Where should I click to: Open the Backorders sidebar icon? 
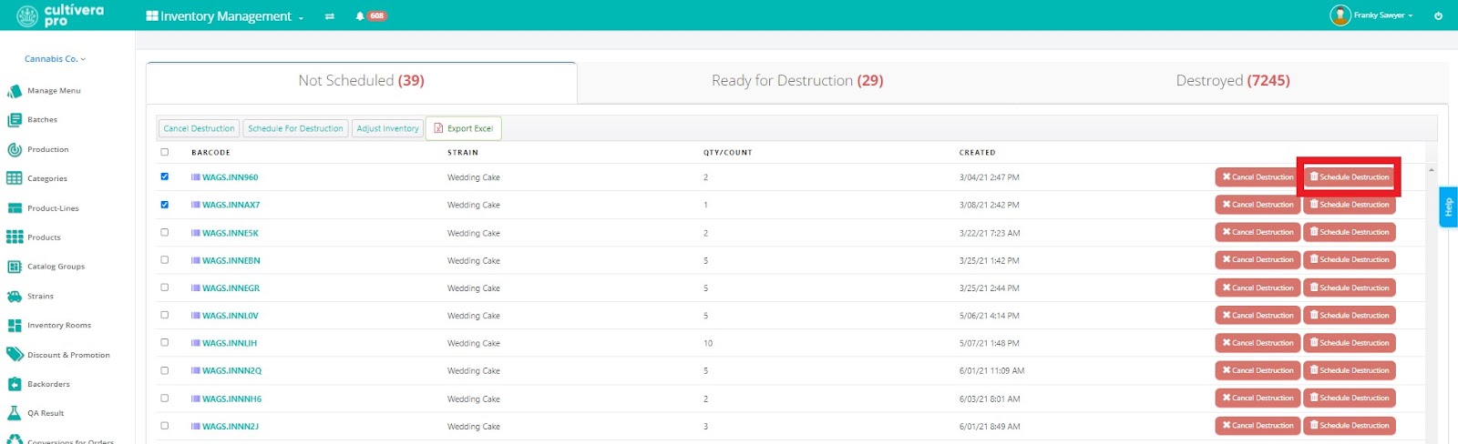click(15, 384)
